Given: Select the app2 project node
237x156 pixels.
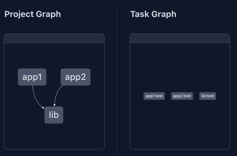Looking at the screenshot, I should [75, 77].
